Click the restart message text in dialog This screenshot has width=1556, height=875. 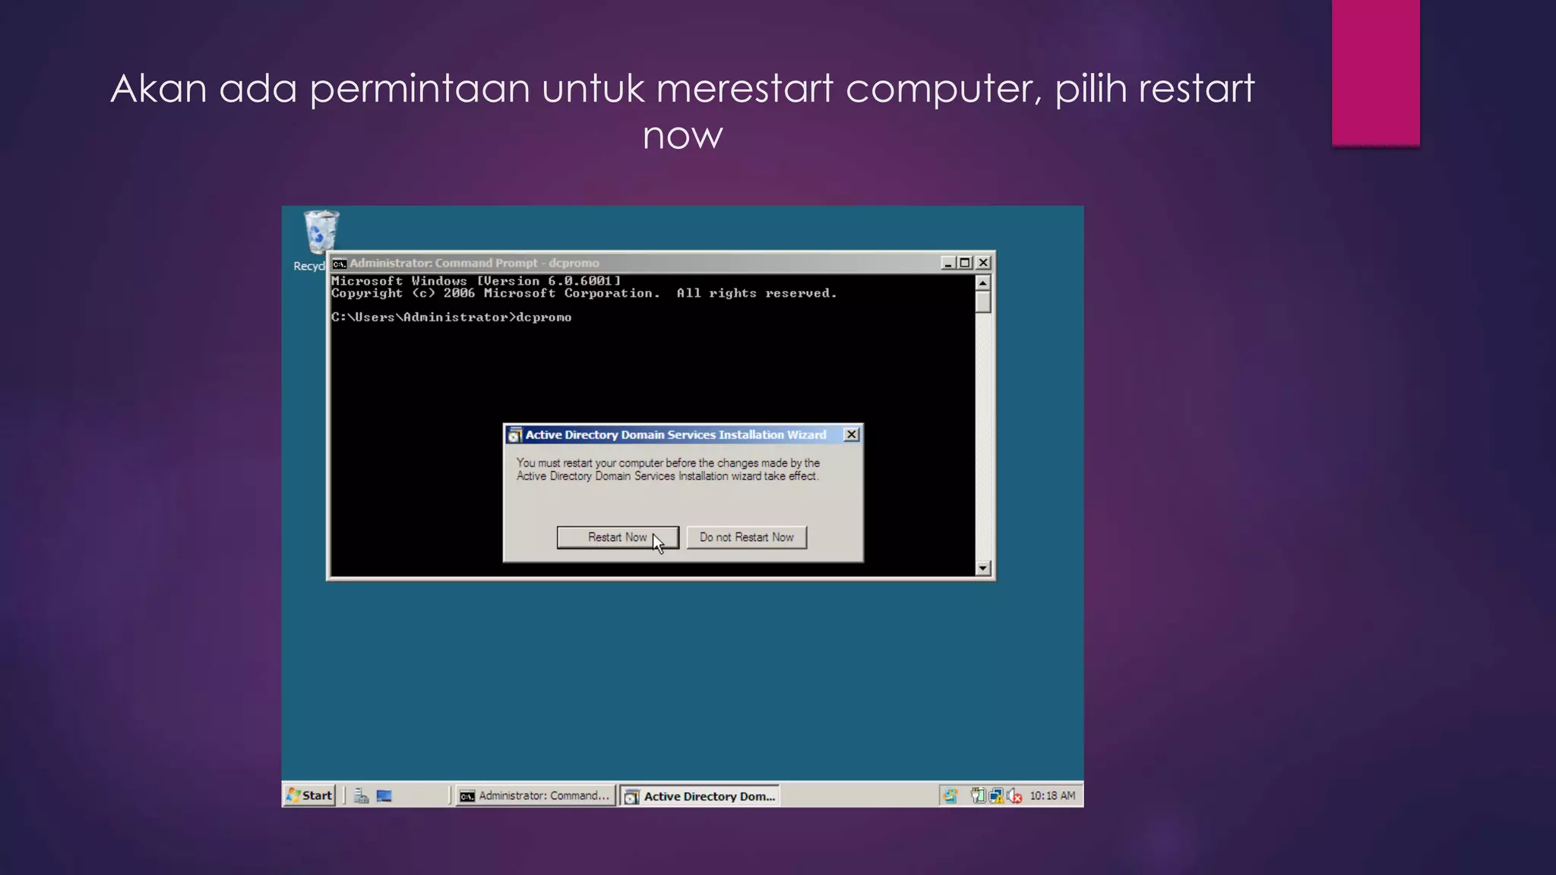click(668, 469)
